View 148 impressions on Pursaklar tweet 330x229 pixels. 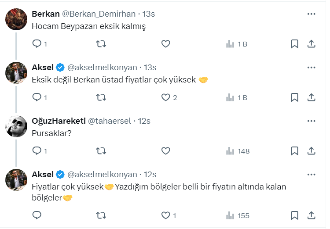238,151
